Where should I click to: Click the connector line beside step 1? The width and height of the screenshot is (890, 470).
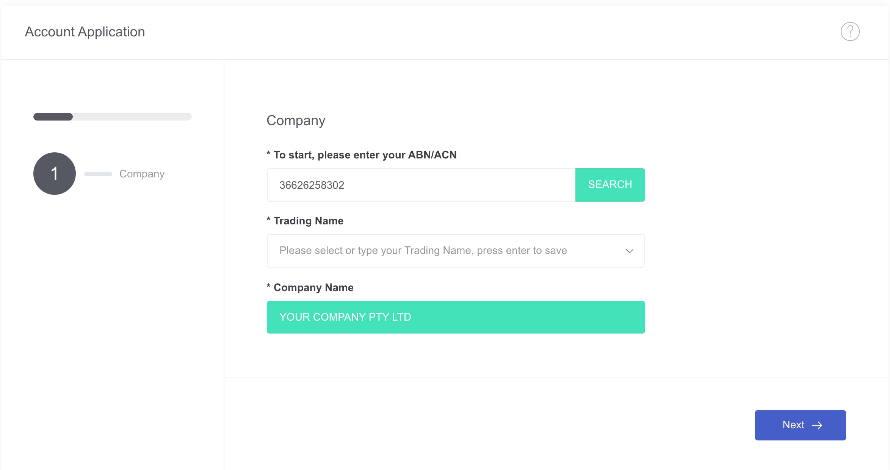coord(98,174)
